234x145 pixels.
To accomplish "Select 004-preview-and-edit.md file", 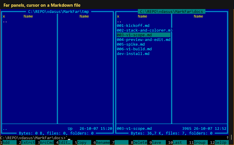I will pos(144,40).
